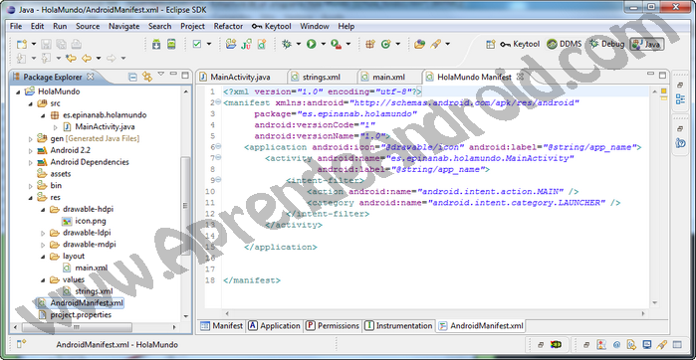Navigate back with the yellow left arrow
Image resolution: width=696 pixels, height=360 pixels.
(87, 58)
